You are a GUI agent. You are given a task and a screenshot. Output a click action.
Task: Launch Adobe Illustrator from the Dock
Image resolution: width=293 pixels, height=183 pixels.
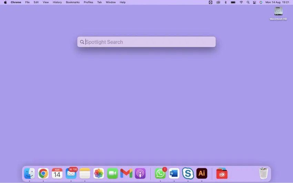pyautogui.click(x=202, y=173)
